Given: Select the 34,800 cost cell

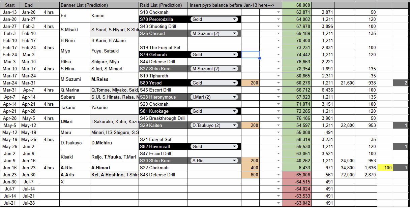Looking at the screenshot, I should pyautogui.click(x=345, y=168).
